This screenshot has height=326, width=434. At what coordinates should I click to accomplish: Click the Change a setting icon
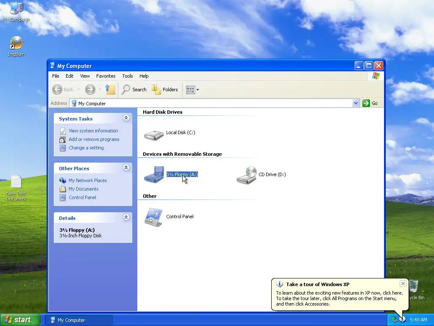click(63, 148)
